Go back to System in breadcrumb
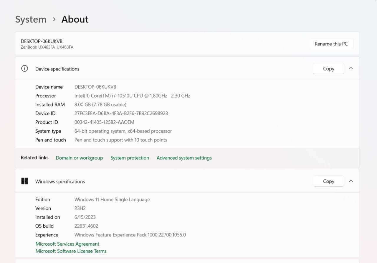 pos(31,19)
